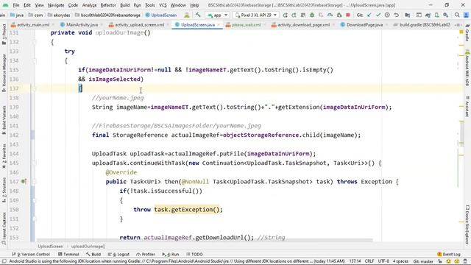Open the Structure side panel
Screen dimensions: 471x265
click(4, 190)
